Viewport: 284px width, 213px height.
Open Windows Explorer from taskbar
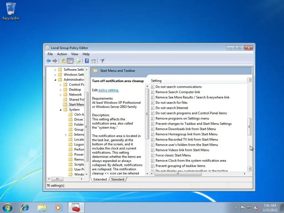(x=42, y=207)
